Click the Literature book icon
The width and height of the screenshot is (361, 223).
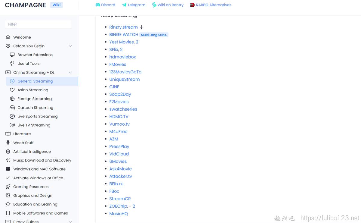pyautogui.click(x=8, y=134)
